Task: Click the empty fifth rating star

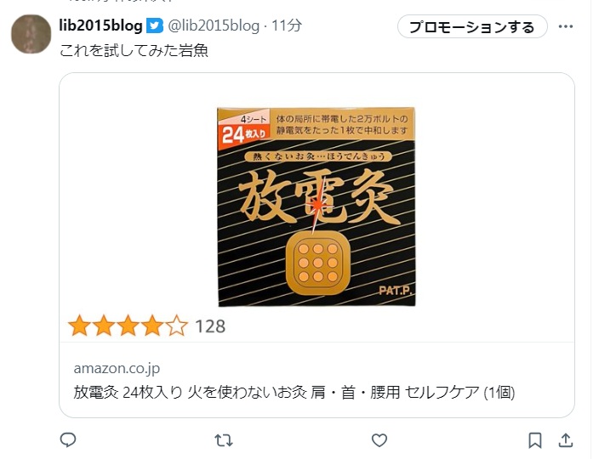Action: pyautogui.click(x=177, y=326)
